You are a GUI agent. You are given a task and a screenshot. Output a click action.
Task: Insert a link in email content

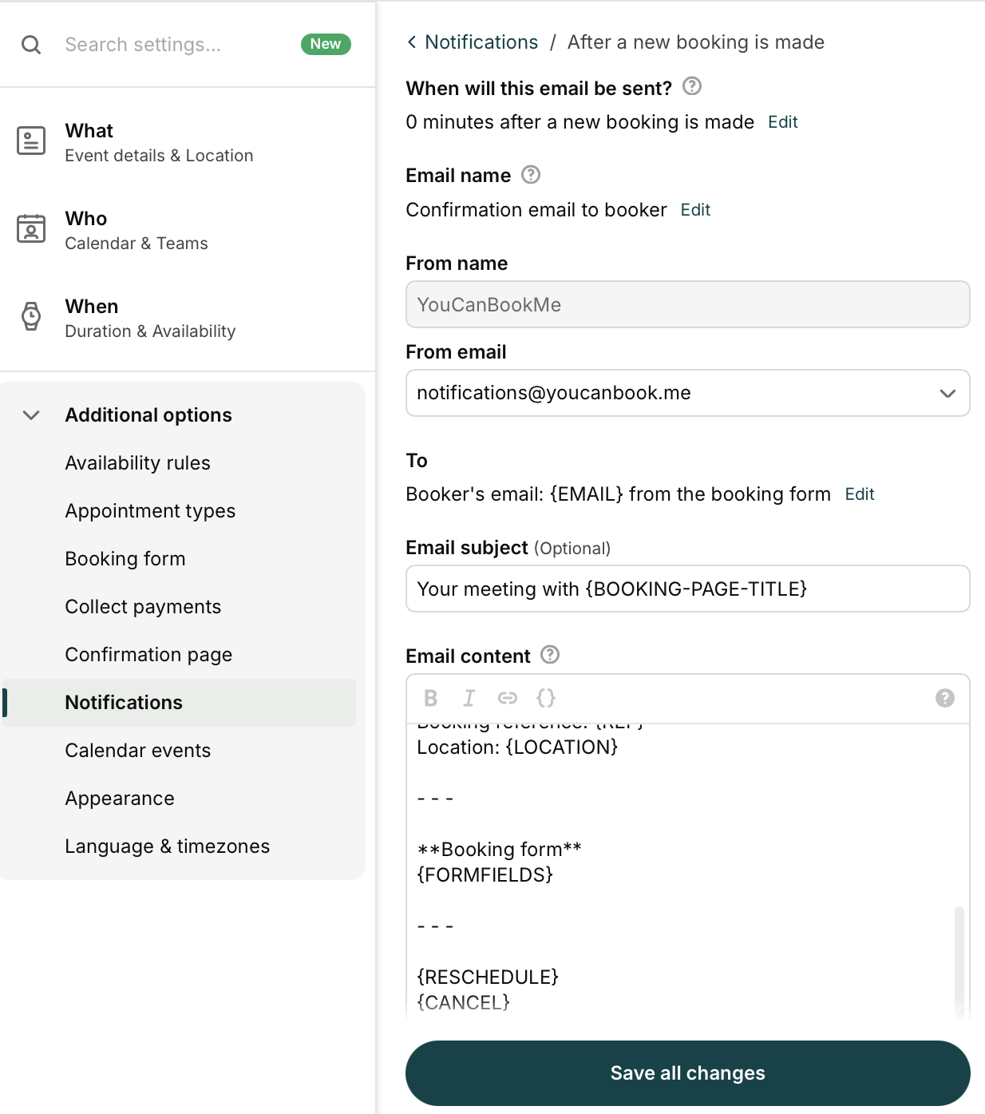tap(507, 698)
